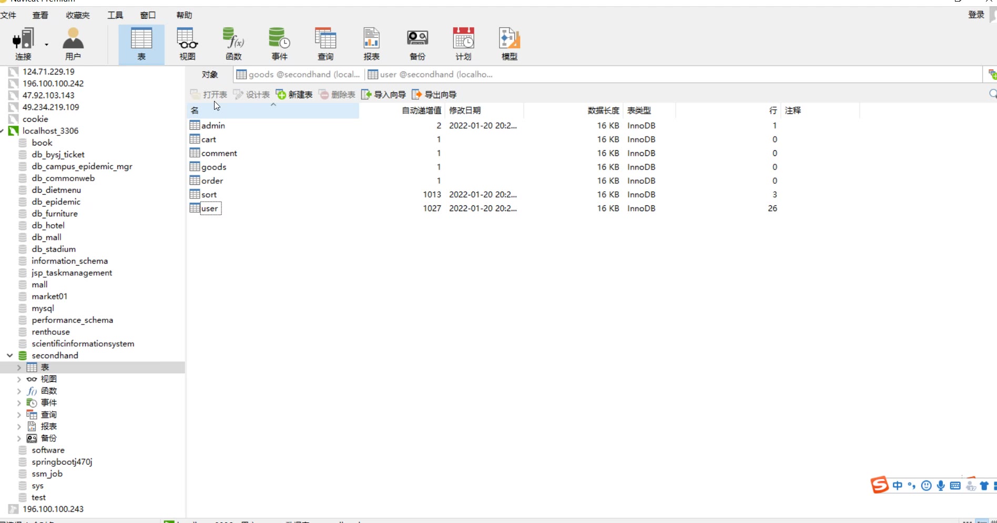This screenshot has width=997, height=523.
Task: Click the 124.71.229.19 connection icon
Action: point(14,71)
